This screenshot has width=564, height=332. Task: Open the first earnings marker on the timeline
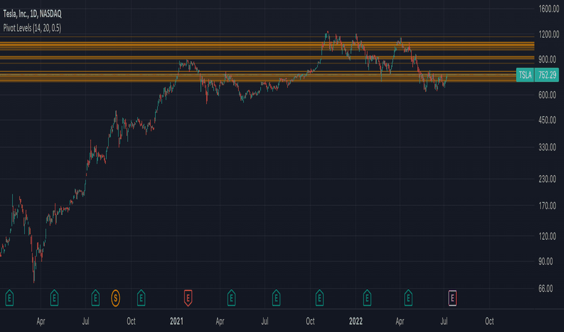click(9, 298)
